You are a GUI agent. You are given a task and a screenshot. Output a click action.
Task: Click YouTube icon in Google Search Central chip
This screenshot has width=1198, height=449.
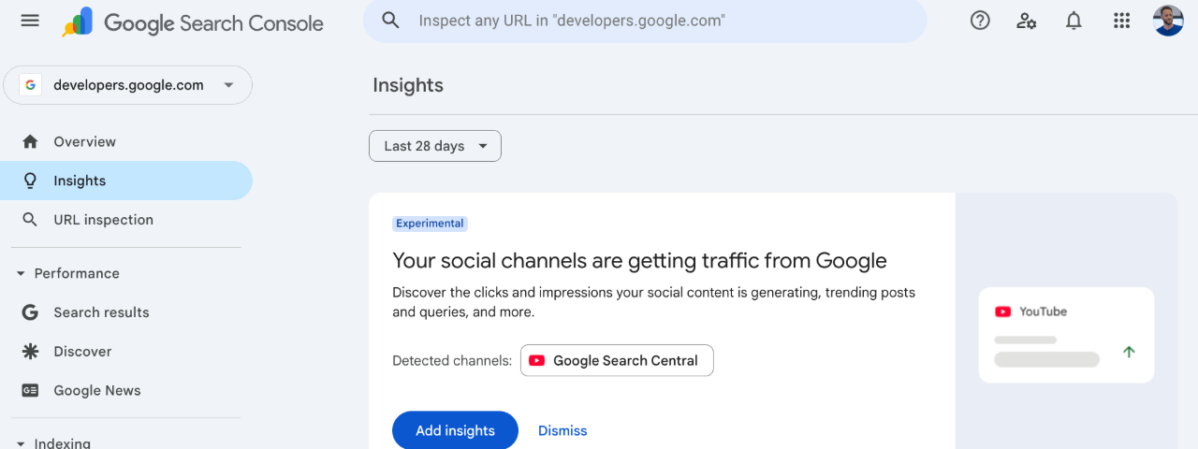coord(537,360)
